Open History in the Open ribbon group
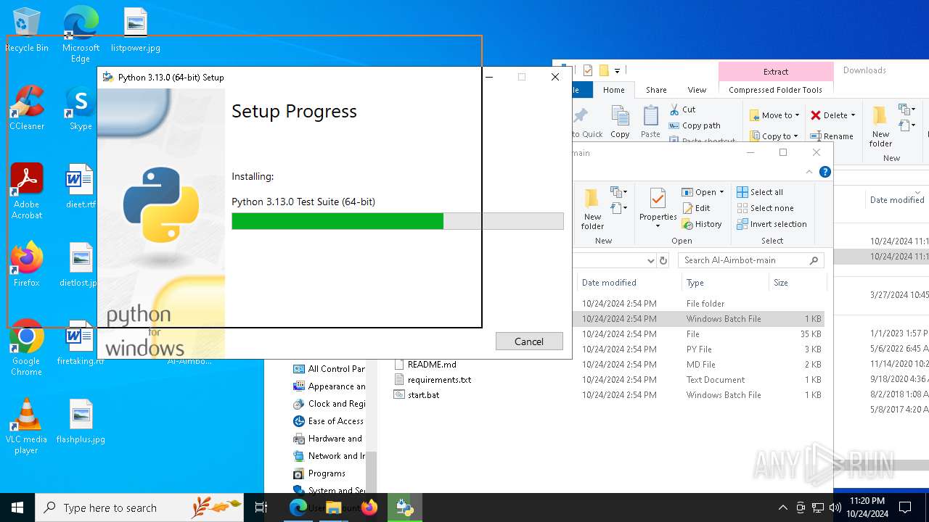 point(702,224)
